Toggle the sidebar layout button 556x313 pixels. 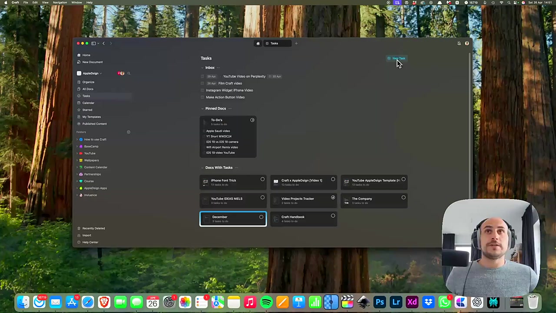tap(93, 43)
